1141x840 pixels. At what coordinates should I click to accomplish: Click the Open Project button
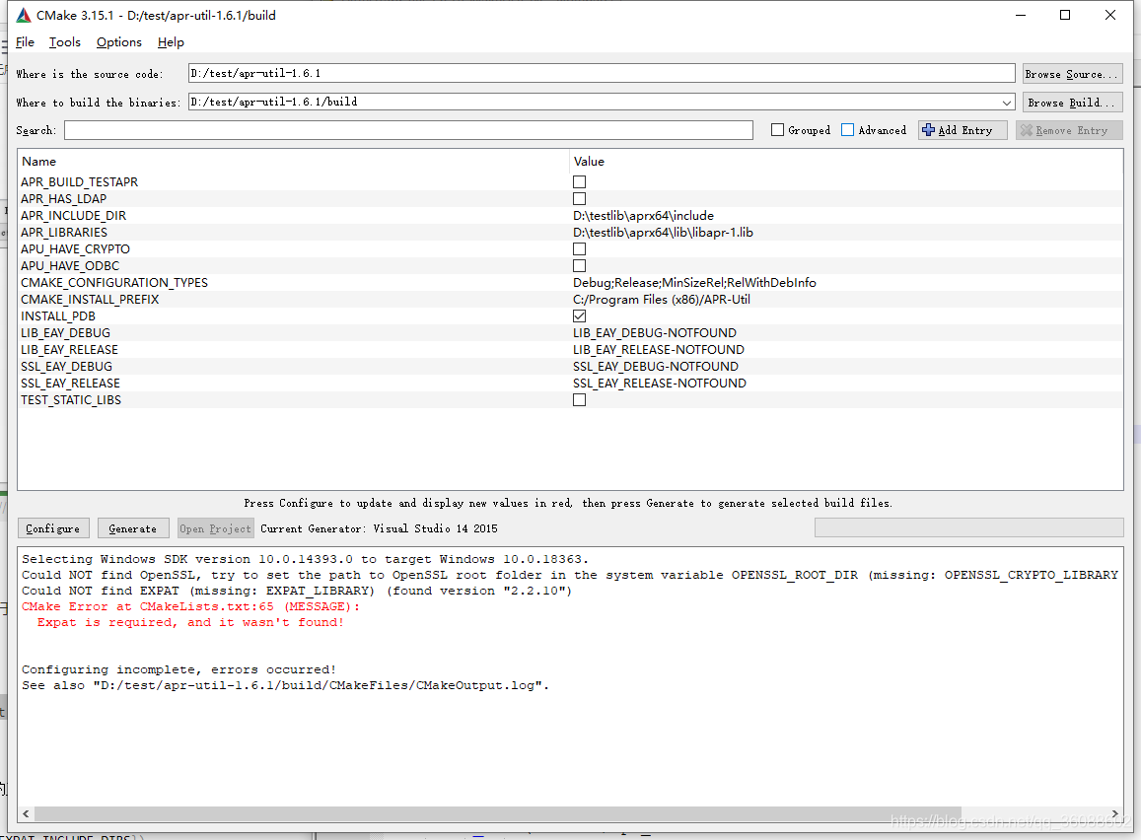pyautogui.click(x=215, y=528)
